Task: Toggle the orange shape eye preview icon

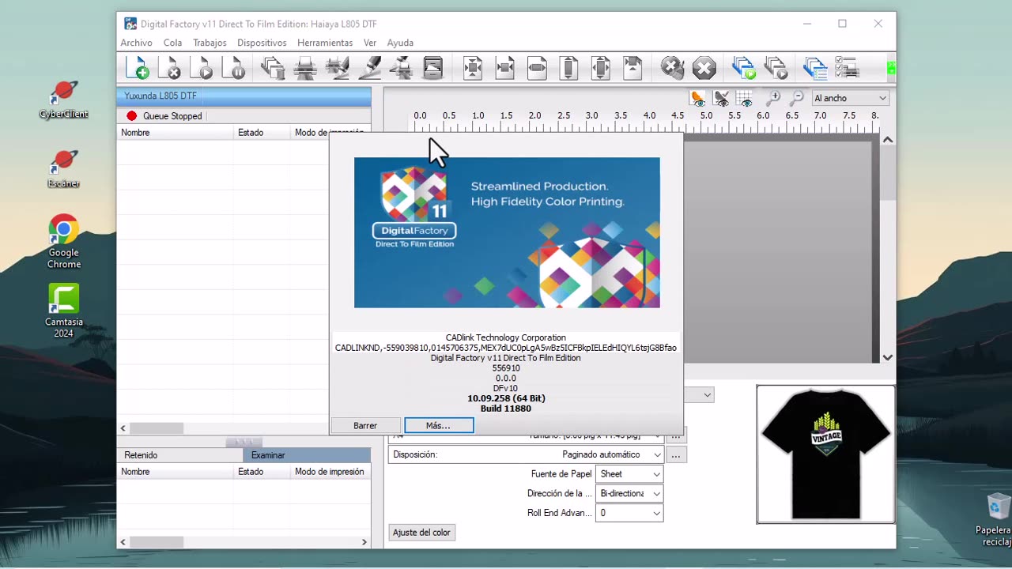Action: click(697, 98)
